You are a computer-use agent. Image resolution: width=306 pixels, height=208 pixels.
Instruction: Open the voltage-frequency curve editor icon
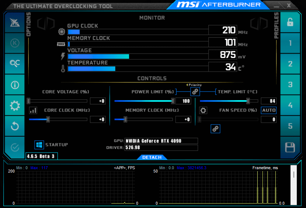pyautogui.click(x=33, y=110)
